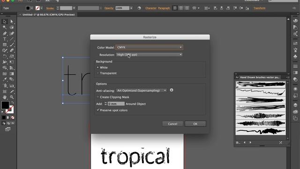The height and width of the screenshot is (169, 300).
Task: Open the Stroke panel lines icon
Action: (x=295, y=66)
